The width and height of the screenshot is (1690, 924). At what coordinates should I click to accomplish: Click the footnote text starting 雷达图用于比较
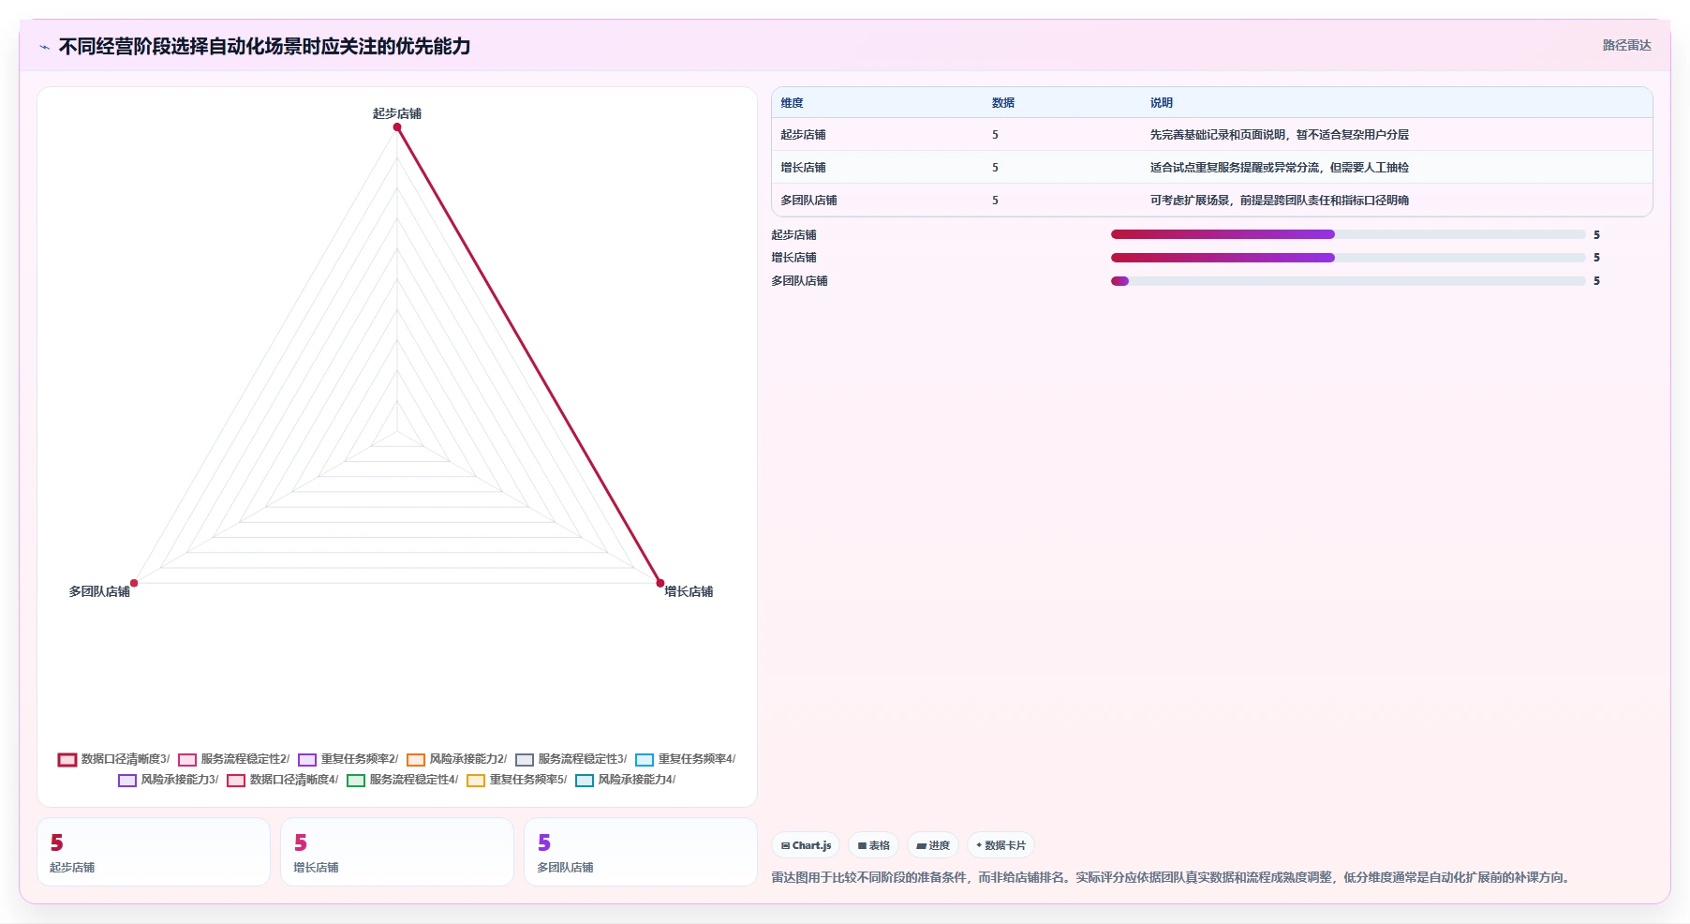click(x=1172, y=877)
